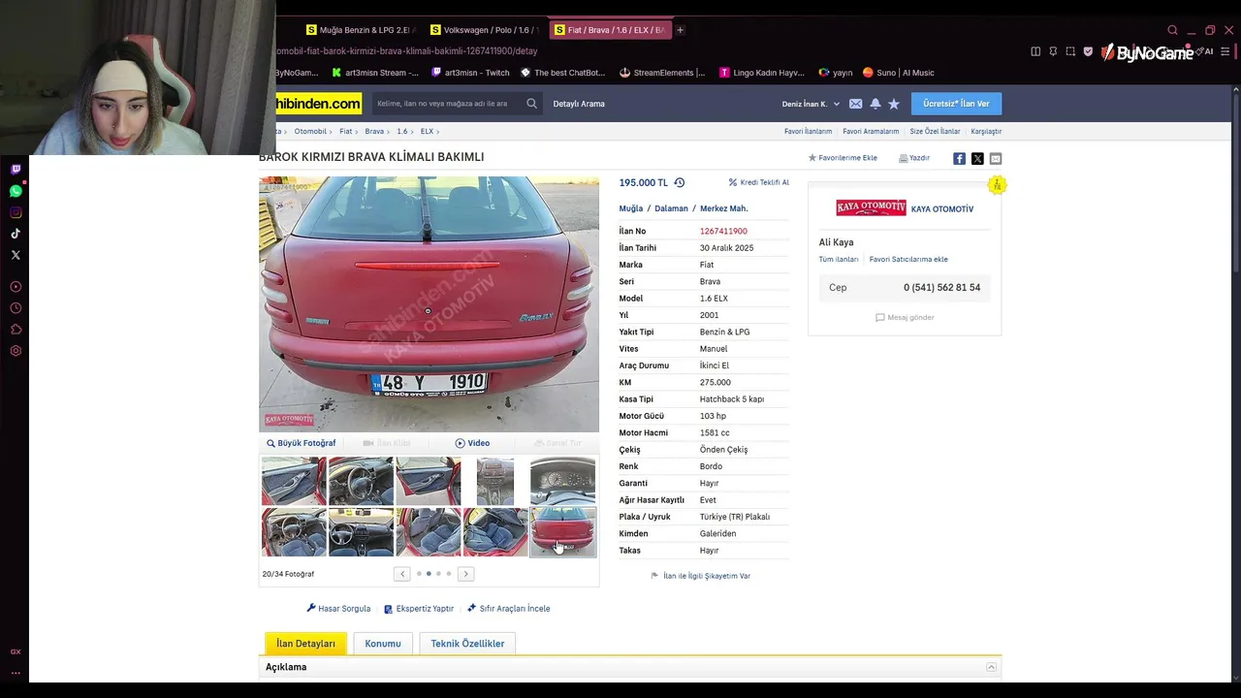1241x698 pixels.
Task: Click Yazdır to print the listing
Action: tap(914, 158)
